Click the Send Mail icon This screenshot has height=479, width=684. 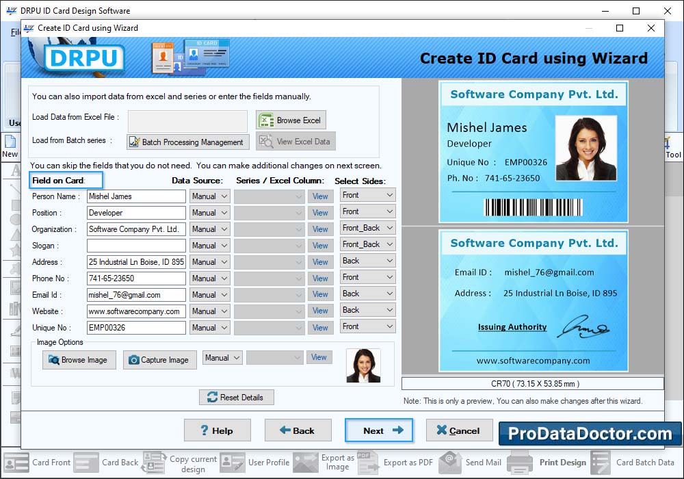tap(450, 463)
